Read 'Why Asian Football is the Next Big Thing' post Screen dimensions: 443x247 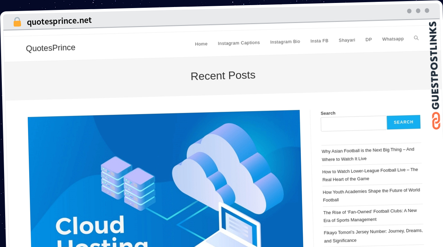pos(368,154)
